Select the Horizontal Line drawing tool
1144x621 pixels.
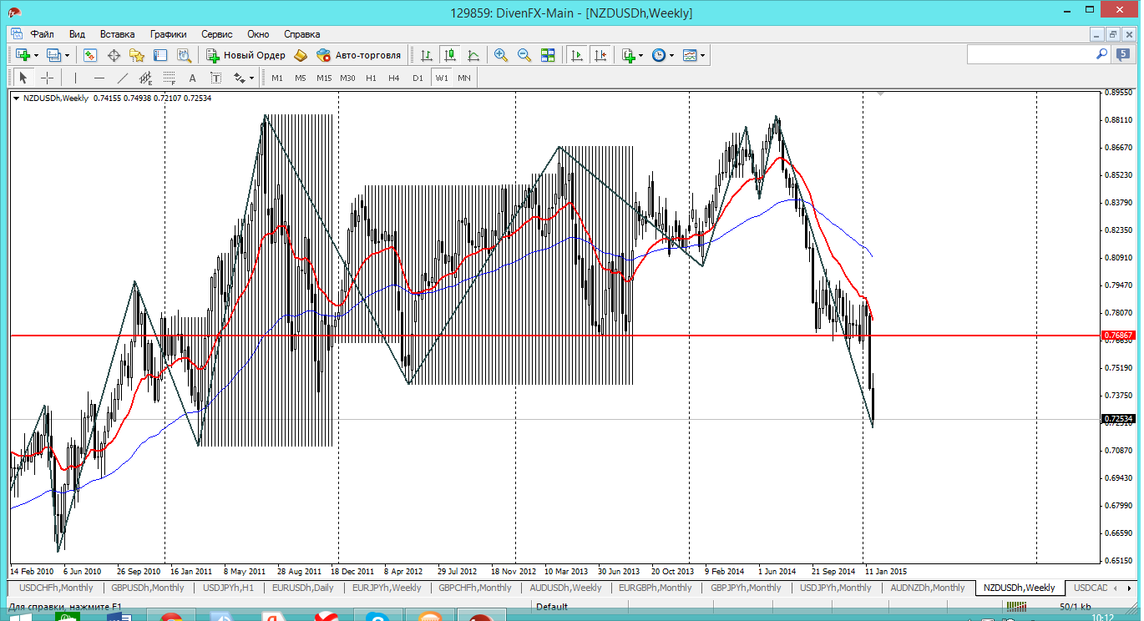[x=99, y=78]
